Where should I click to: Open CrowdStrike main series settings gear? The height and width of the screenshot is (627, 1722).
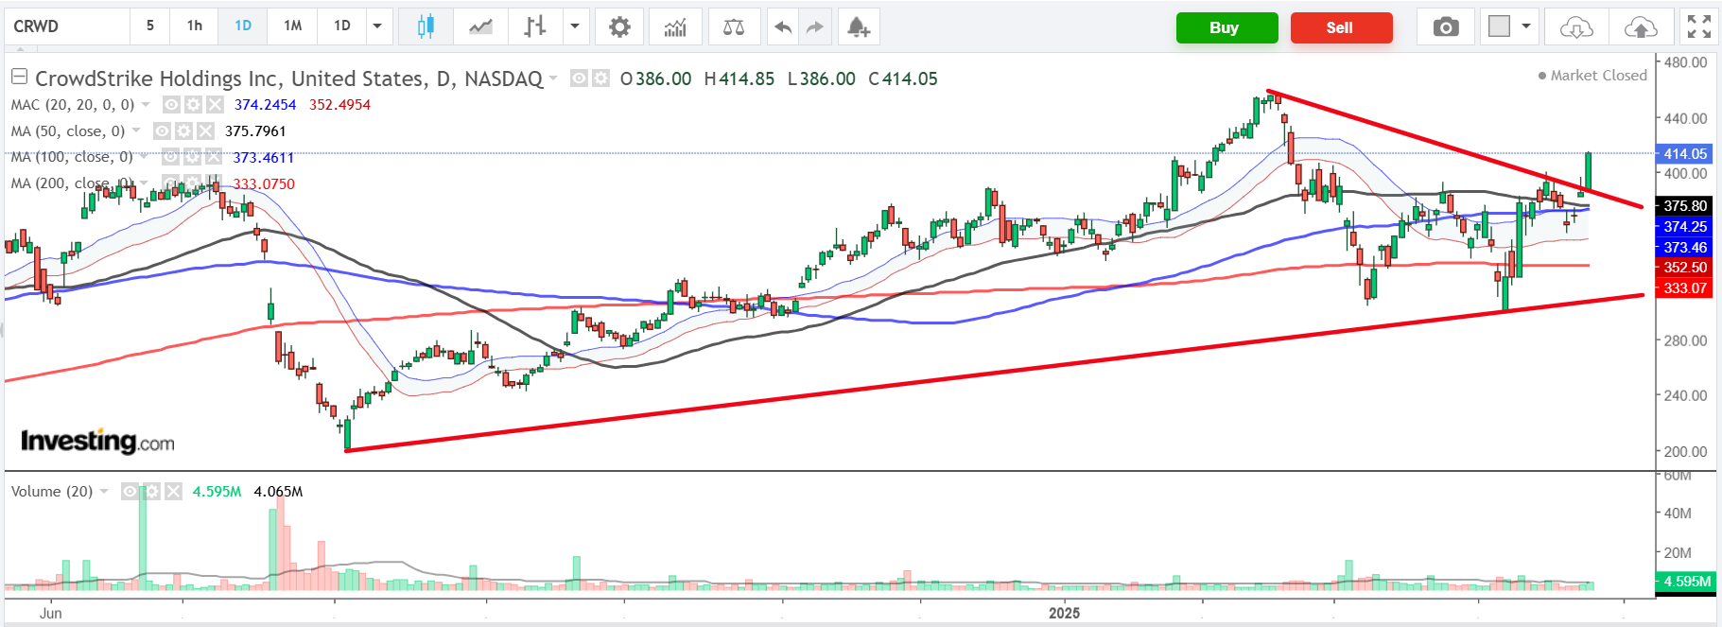click(600, 78)
